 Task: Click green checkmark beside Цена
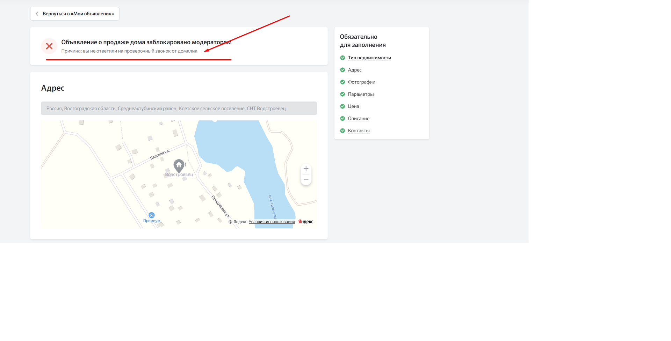pyautogui.click(x=342, y=106)
